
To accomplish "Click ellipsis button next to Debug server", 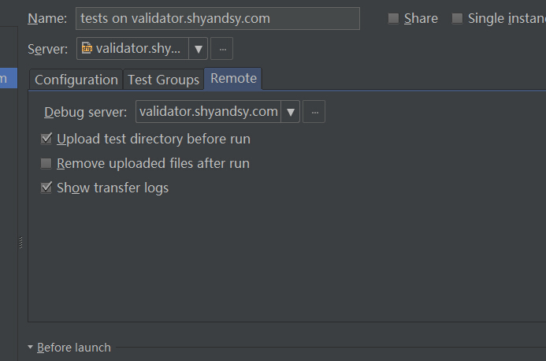I will [314, 111].
